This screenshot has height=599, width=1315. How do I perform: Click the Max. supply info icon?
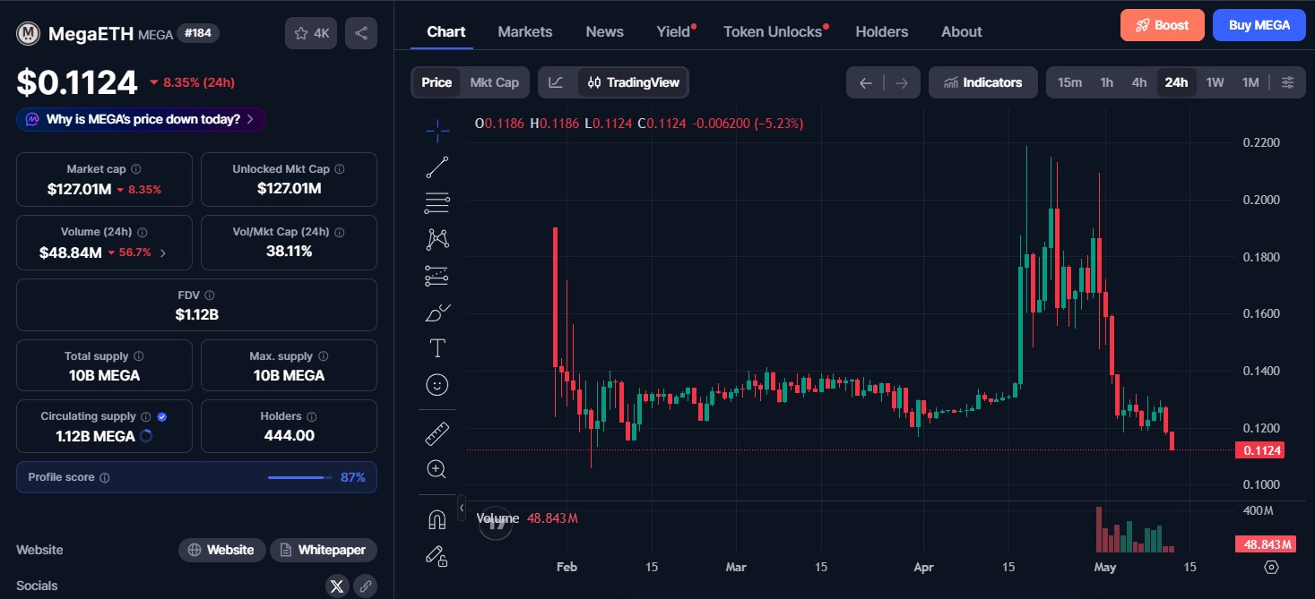323,356
